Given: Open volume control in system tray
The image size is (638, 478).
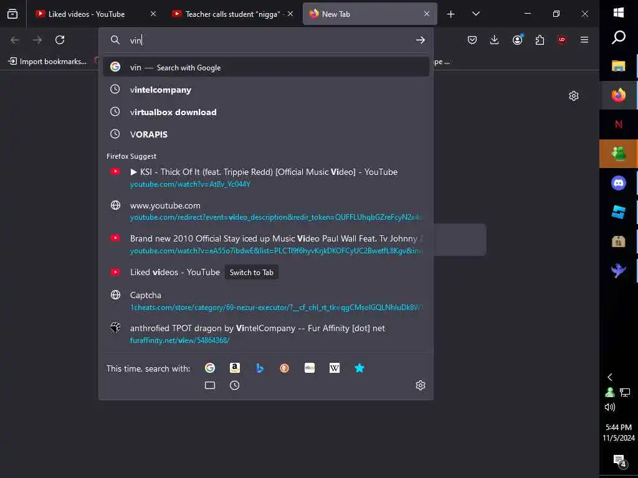Looking at the screenshot, I should pyautogui.click(x=610, y=407).
